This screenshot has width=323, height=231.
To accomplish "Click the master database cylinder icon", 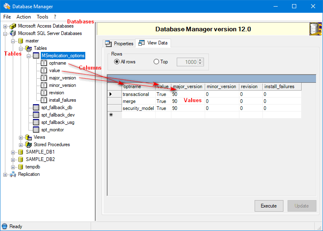I will (x=21, y=41).
